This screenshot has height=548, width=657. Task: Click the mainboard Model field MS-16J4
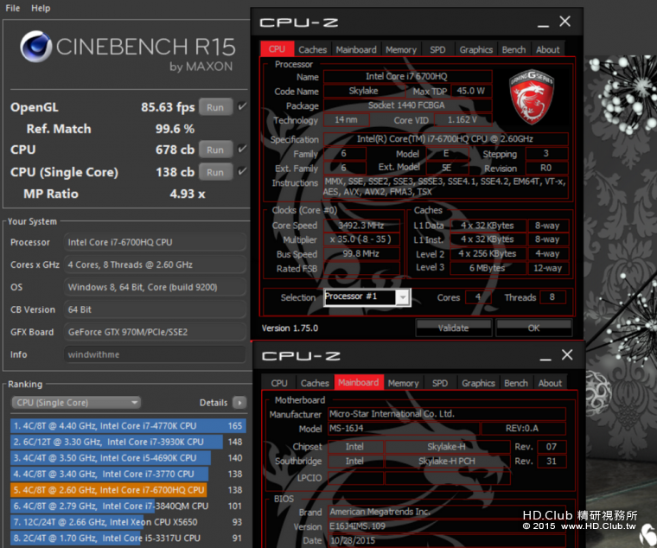coord(404,428)
